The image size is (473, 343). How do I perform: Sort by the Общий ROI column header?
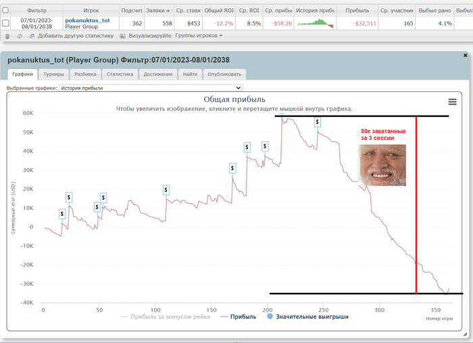219,11
